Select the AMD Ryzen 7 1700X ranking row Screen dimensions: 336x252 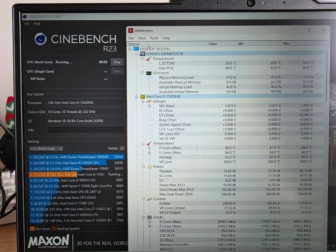(76, 186)
